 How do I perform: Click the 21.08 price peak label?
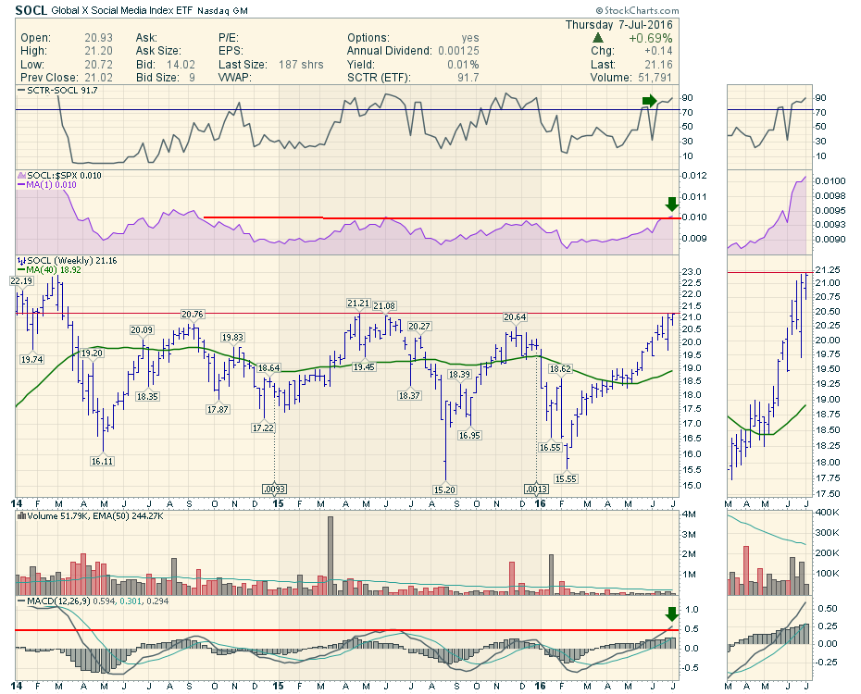[384, 305]
